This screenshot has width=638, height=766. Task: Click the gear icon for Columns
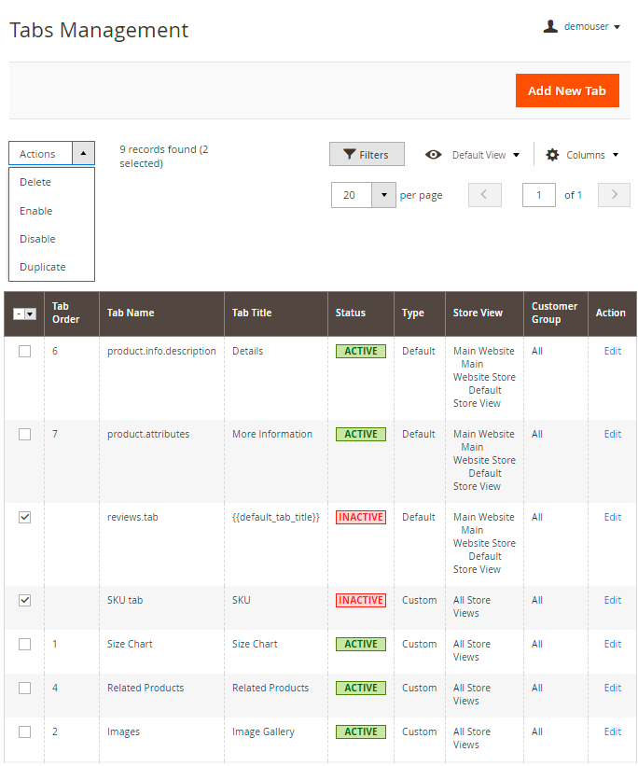coord(552,155)
